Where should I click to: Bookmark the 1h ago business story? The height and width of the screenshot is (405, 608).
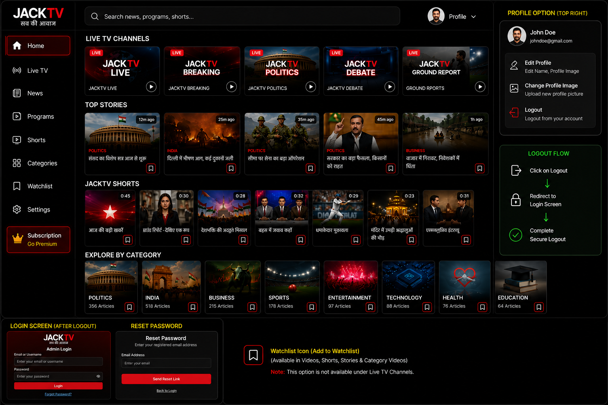[480, 168]
